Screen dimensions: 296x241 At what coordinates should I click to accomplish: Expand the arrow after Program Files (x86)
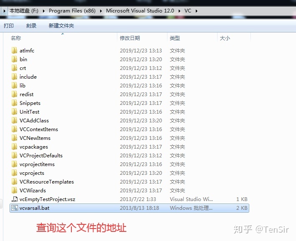(101, 11)
